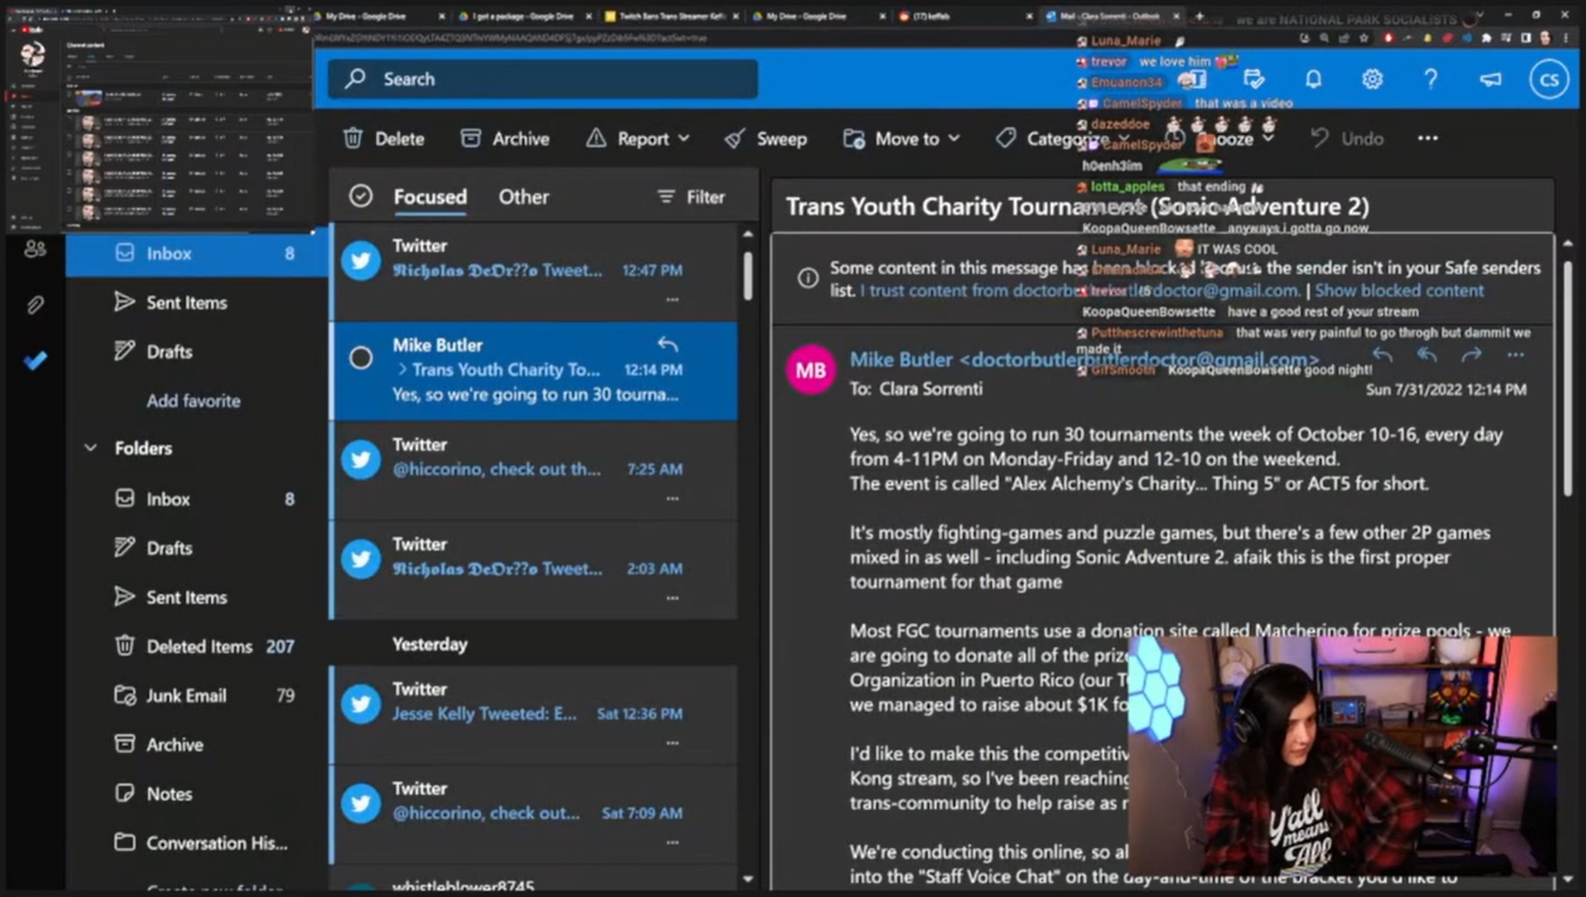Open the Categorize dropdown
This screenshot has height=897, width=1586.
(1062, 139)
